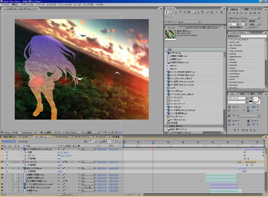Screen dimensions: 268x197
Task: Step back one frame in Time Controls
Action: point(234,13)
